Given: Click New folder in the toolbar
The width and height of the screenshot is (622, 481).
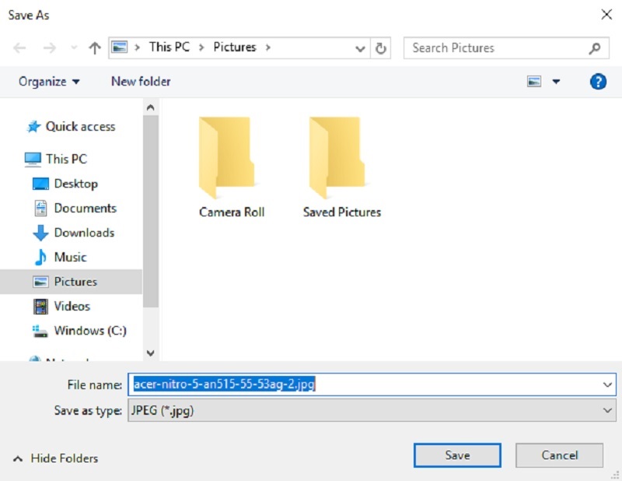Looking at the screenshot, I should pos(141,81).
